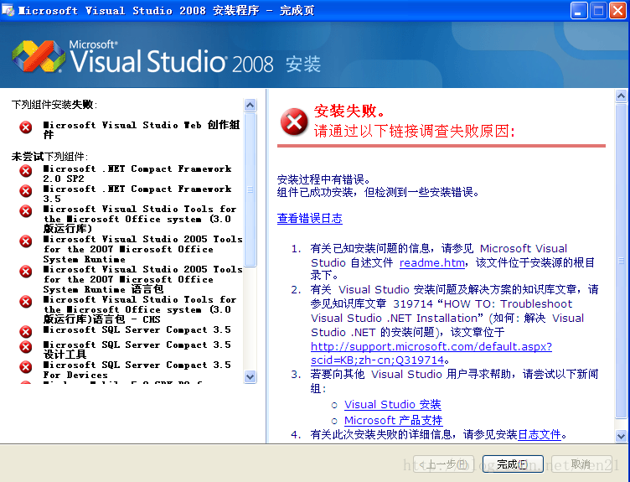
Task: Click down arrow of component list scrollbar
Action: click(250, 377)
